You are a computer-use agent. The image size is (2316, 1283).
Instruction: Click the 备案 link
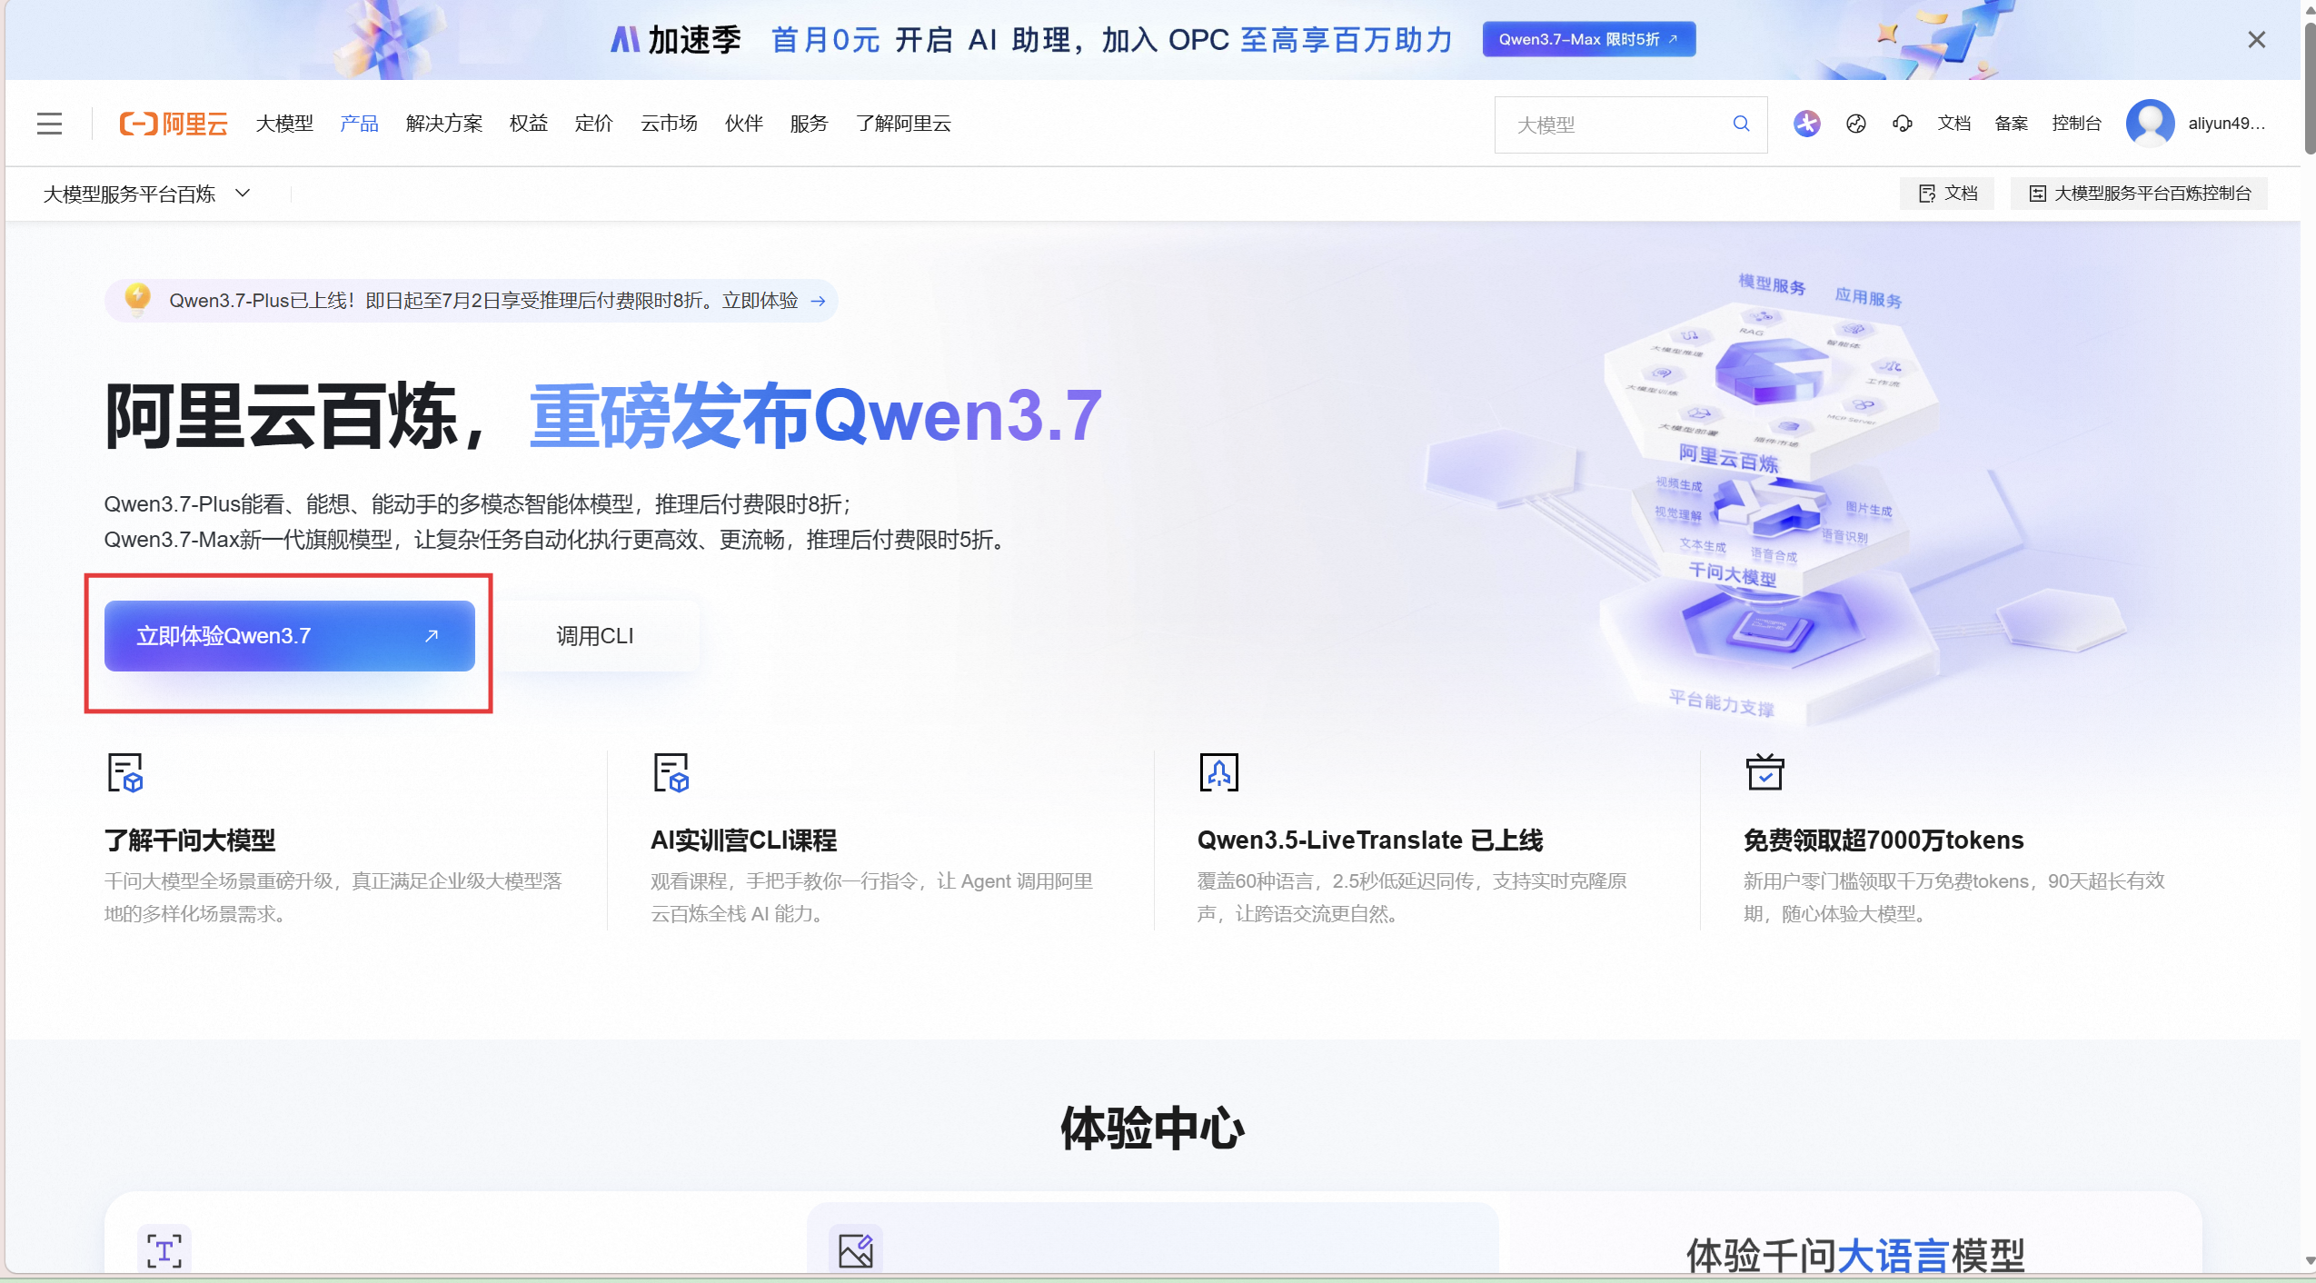[2011, 124]
